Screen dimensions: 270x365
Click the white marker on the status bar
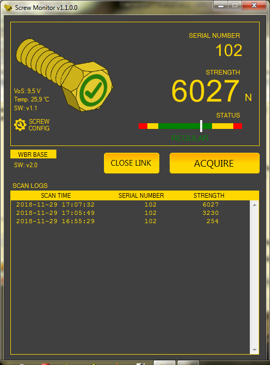pyautogui.click(x=201, y=126)
